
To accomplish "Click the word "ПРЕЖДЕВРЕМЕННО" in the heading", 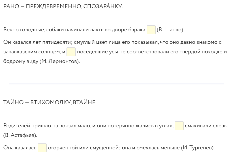I will (53, 6).
